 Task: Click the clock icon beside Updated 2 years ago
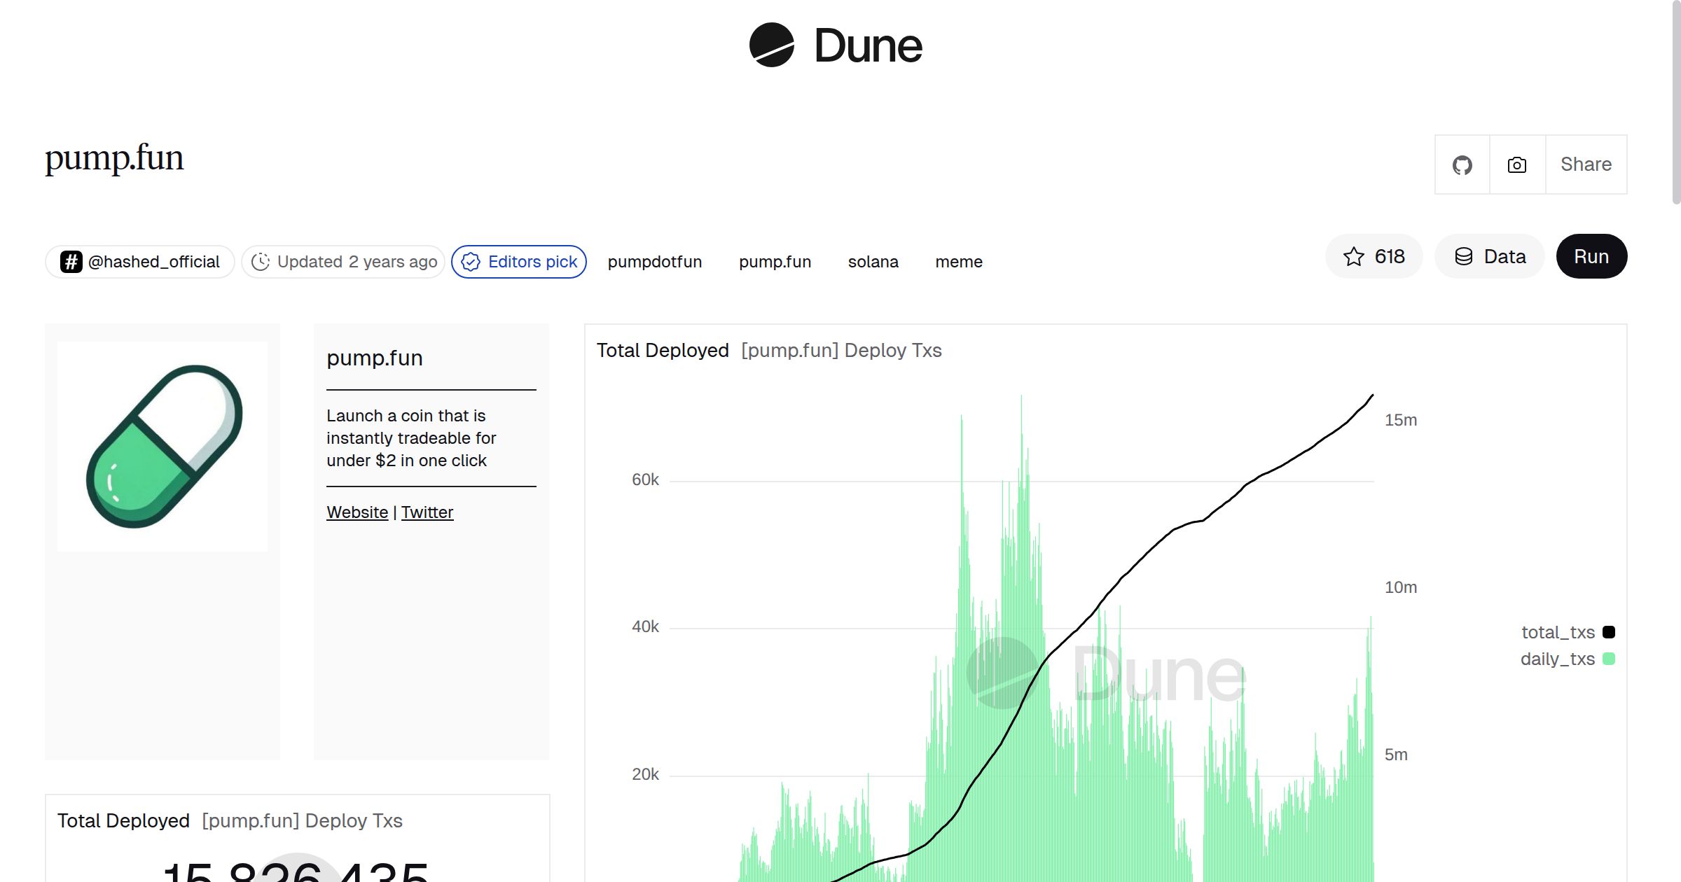[x=260, y=261]
